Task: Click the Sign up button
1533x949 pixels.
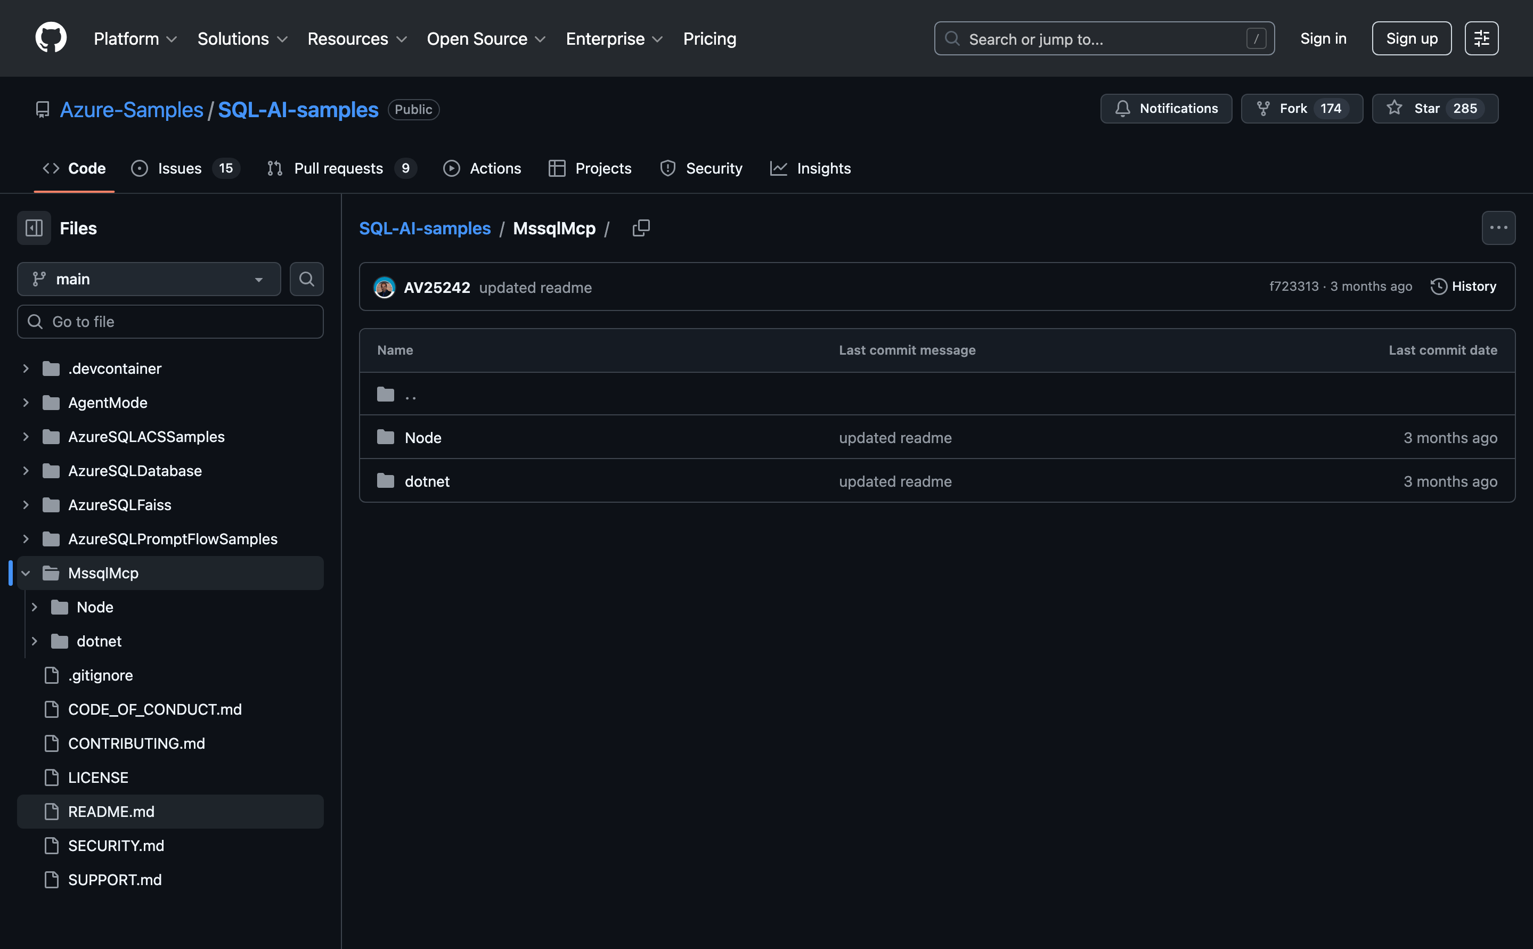Action: tap(1411, 38)
